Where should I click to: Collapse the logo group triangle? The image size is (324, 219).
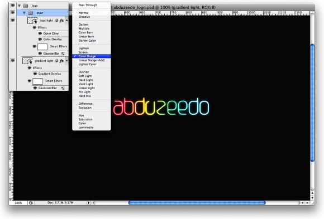20,6
